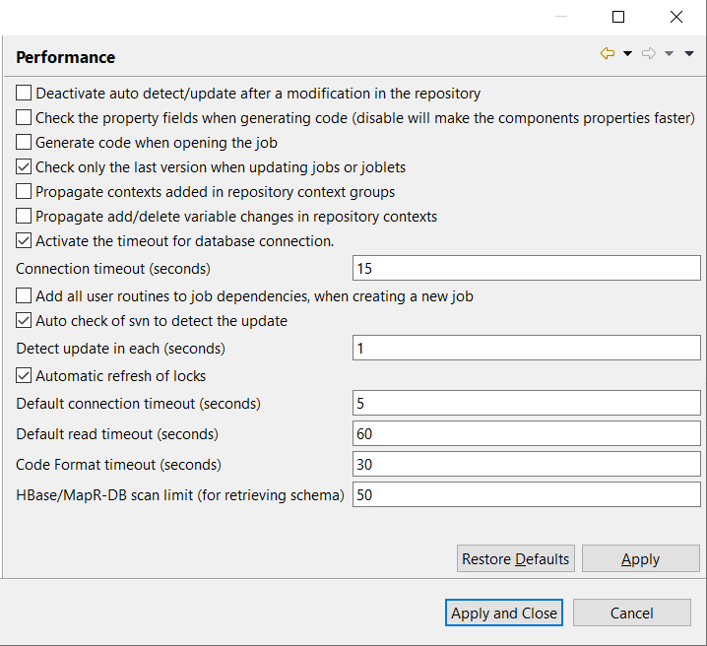Toggle Generate code when opening the job

click(x=25, y=143)
